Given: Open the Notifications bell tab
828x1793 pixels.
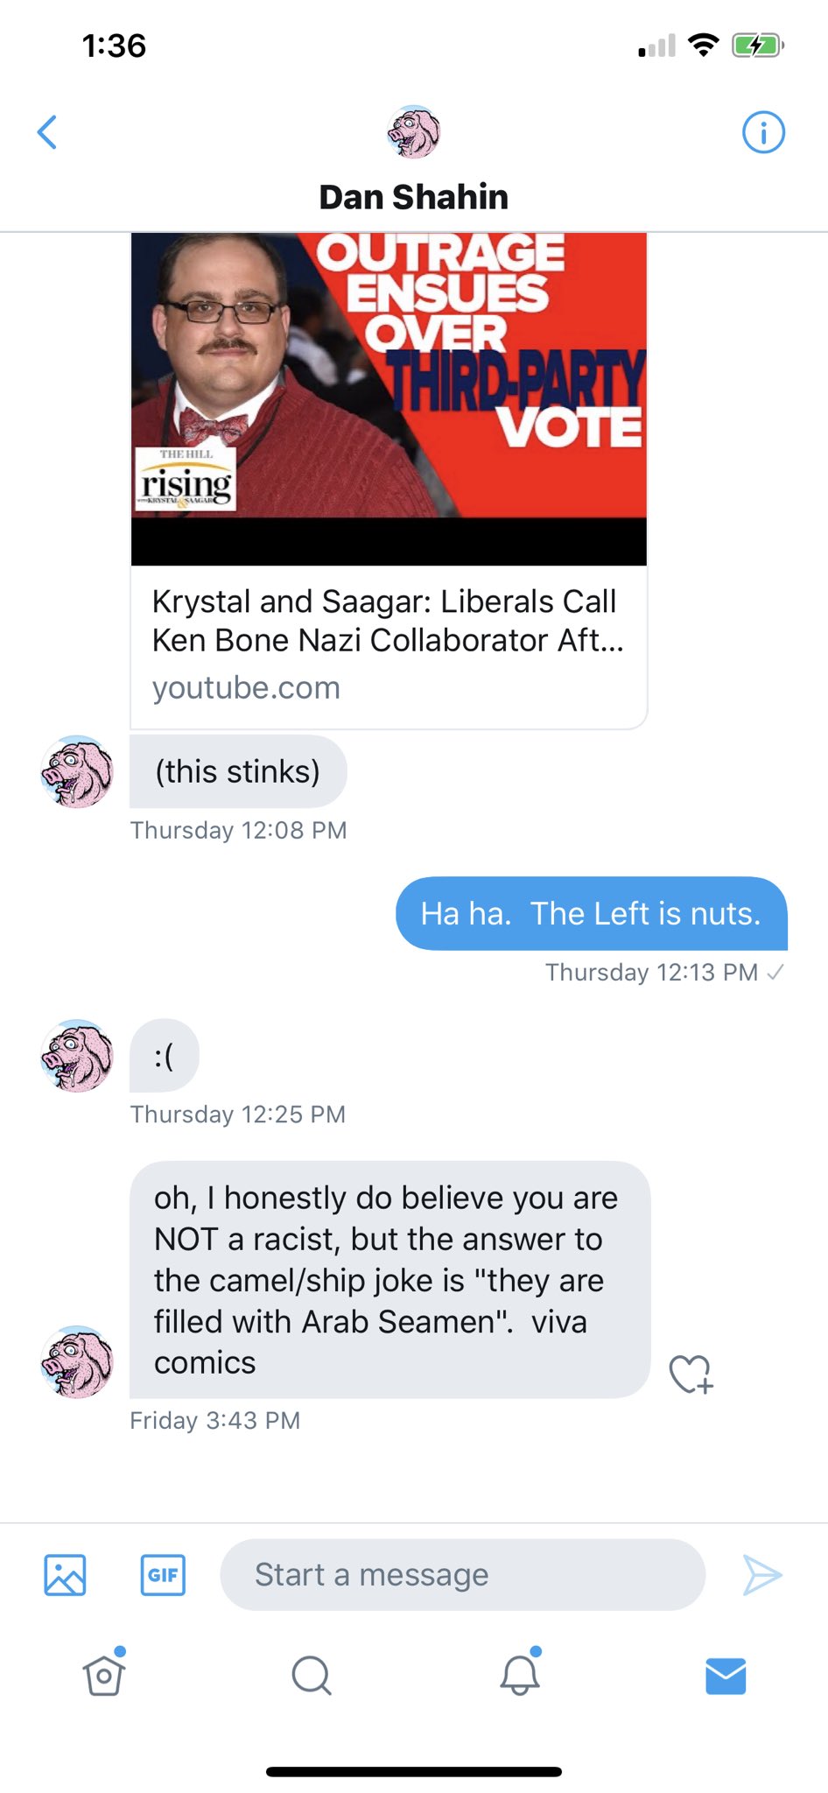Looking at the screenshot, I should (x=520, y=1673).
